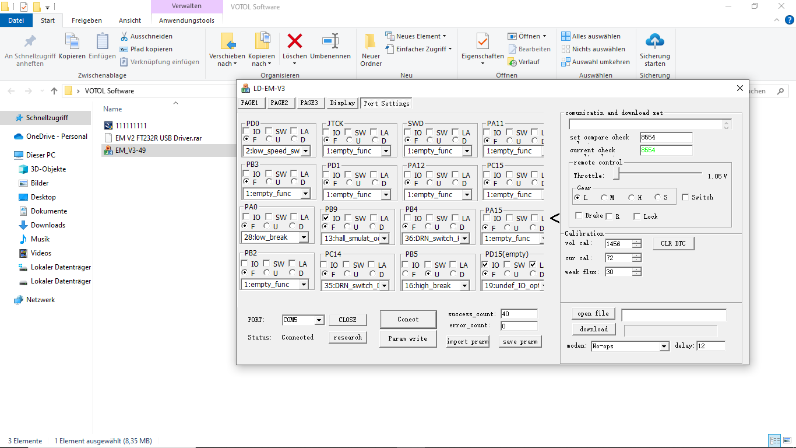This screenshot has height=448, width=796.
Task: Click the Einfügen paste icon
Action: [x=102, y=41]
